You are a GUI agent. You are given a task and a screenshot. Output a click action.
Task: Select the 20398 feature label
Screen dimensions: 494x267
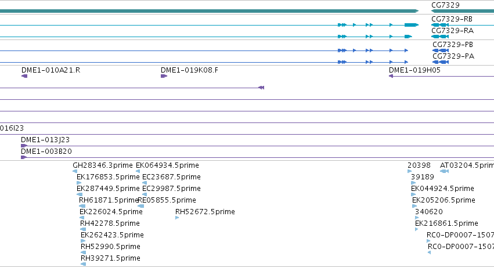[x=419, y=165]
